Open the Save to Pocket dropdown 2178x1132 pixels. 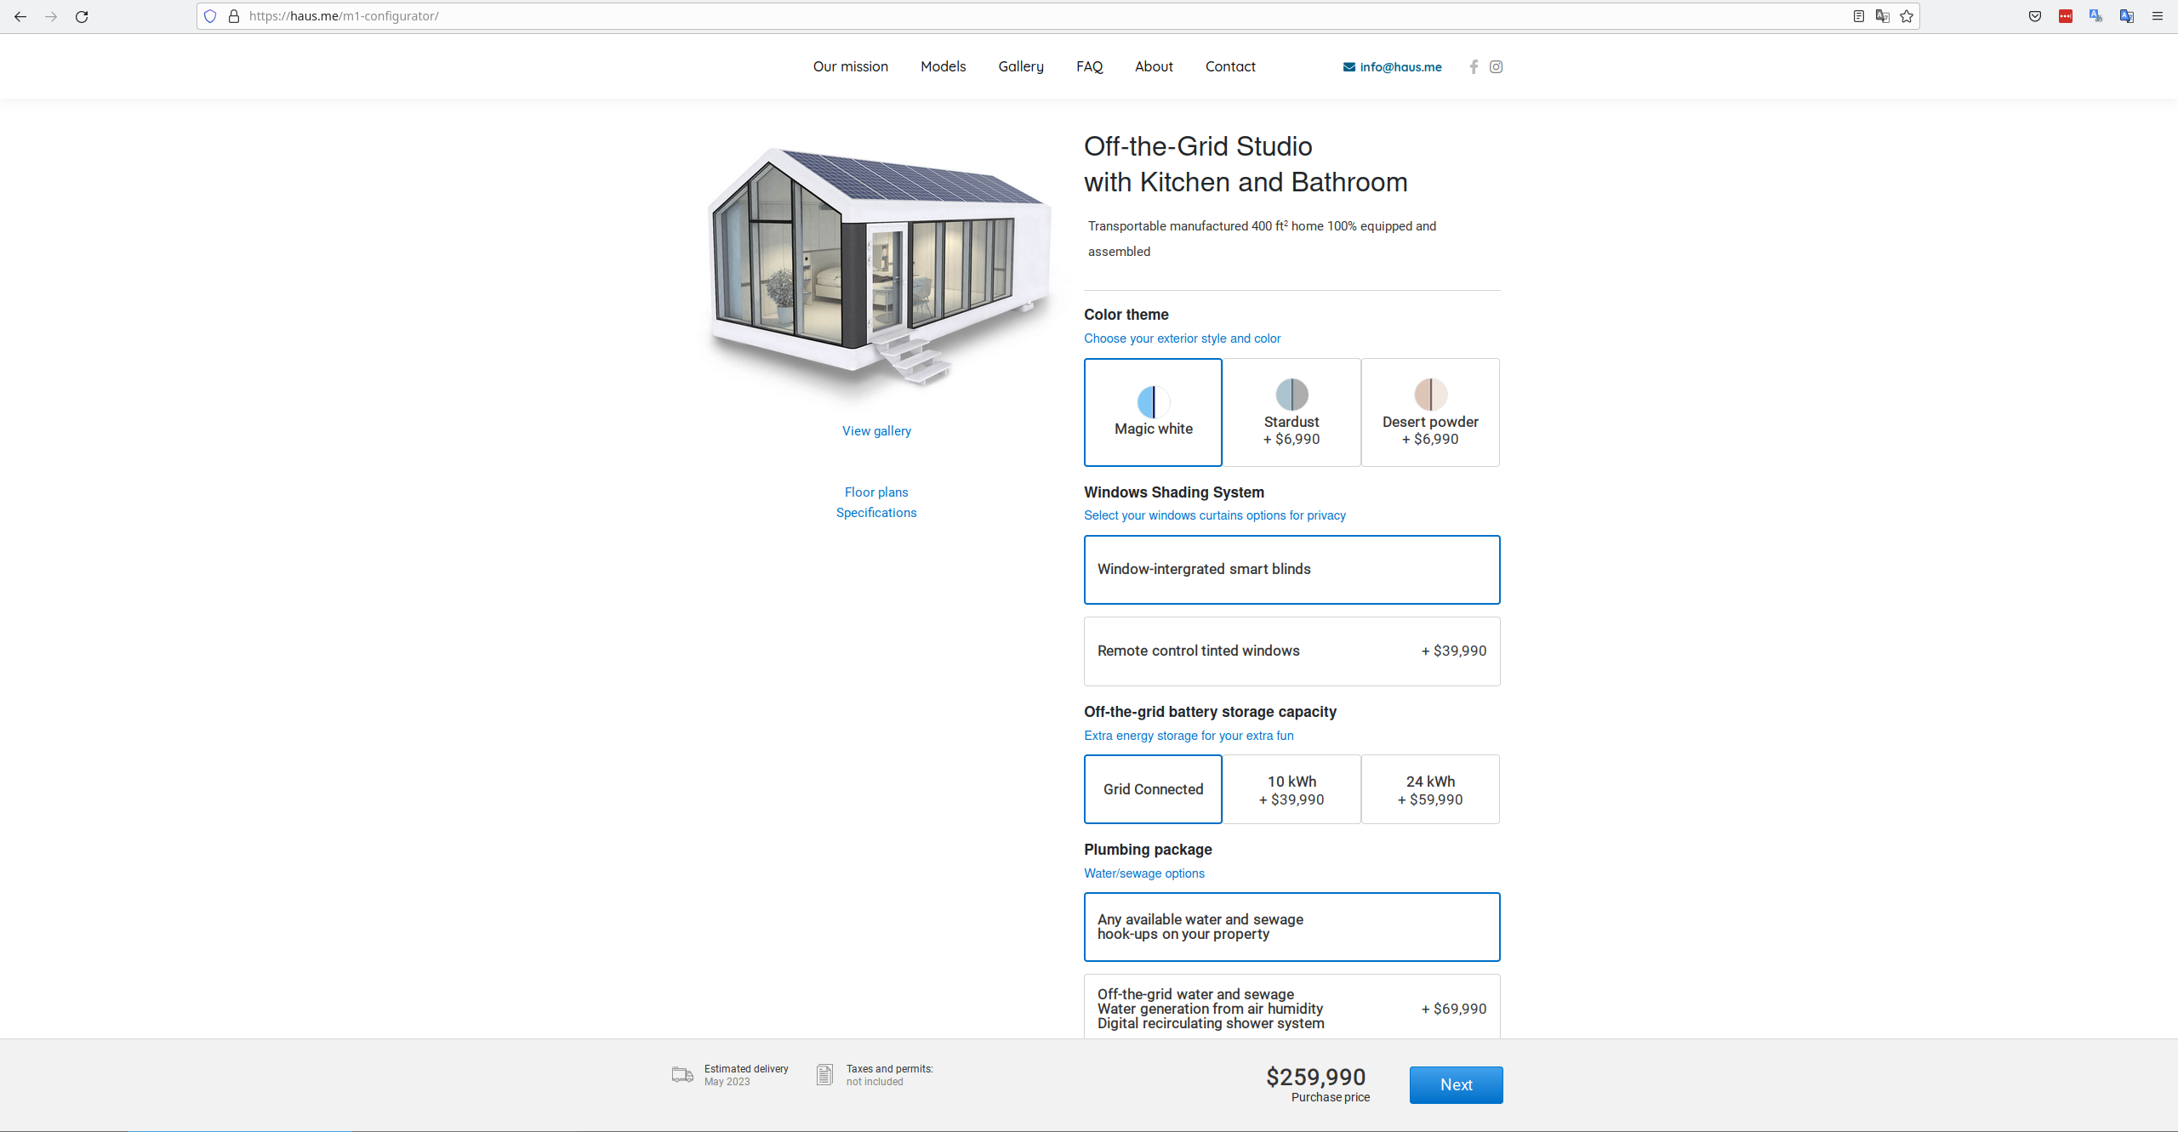pos(2034,16)
